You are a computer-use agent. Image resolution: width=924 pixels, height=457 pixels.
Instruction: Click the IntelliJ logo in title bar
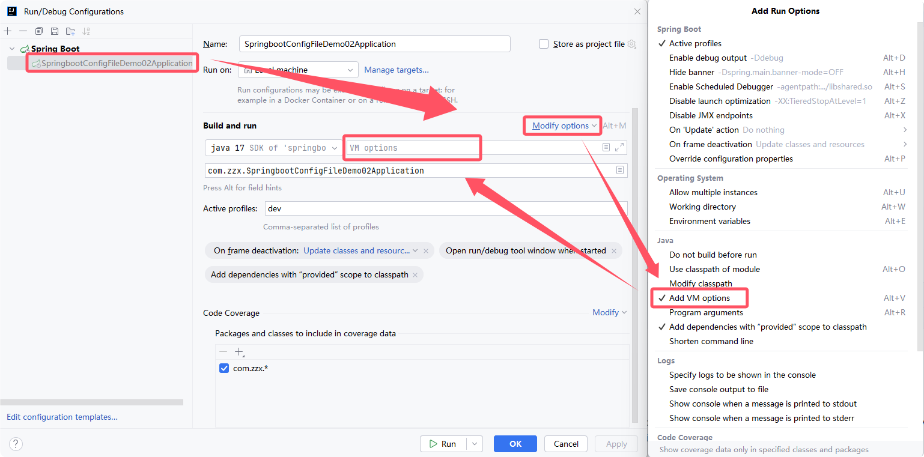pos(11,11)
